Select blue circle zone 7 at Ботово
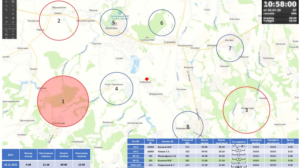Image resolution: width=301 pixels, height=168 pixels. tap(230, 48)
